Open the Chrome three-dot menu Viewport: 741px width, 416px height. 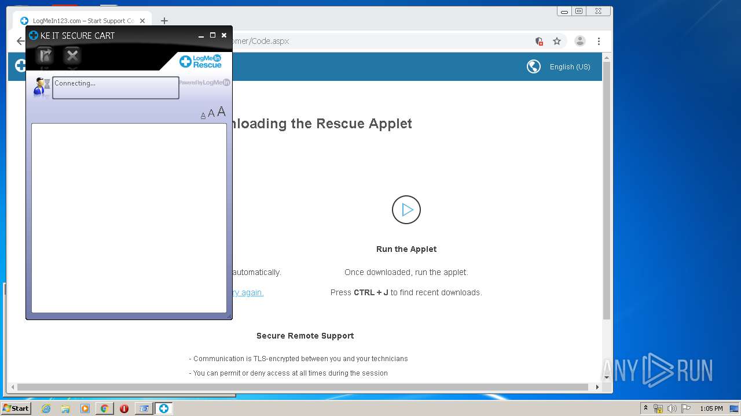pos(599,41)
